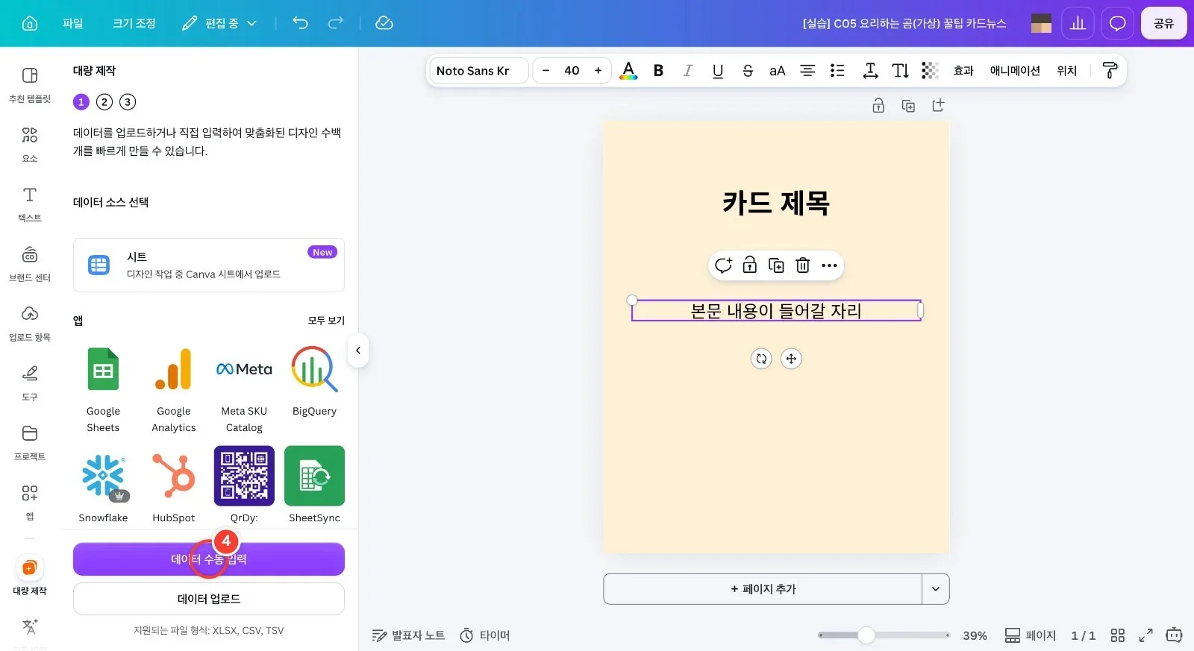Delete the selected text box
The width and height of the screenshot is (1194, 651).
point(803,265)
